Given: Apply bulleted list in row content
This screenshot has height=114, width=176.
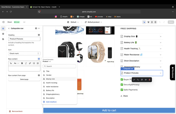Looking at the screenshot, I should [34, 63].
